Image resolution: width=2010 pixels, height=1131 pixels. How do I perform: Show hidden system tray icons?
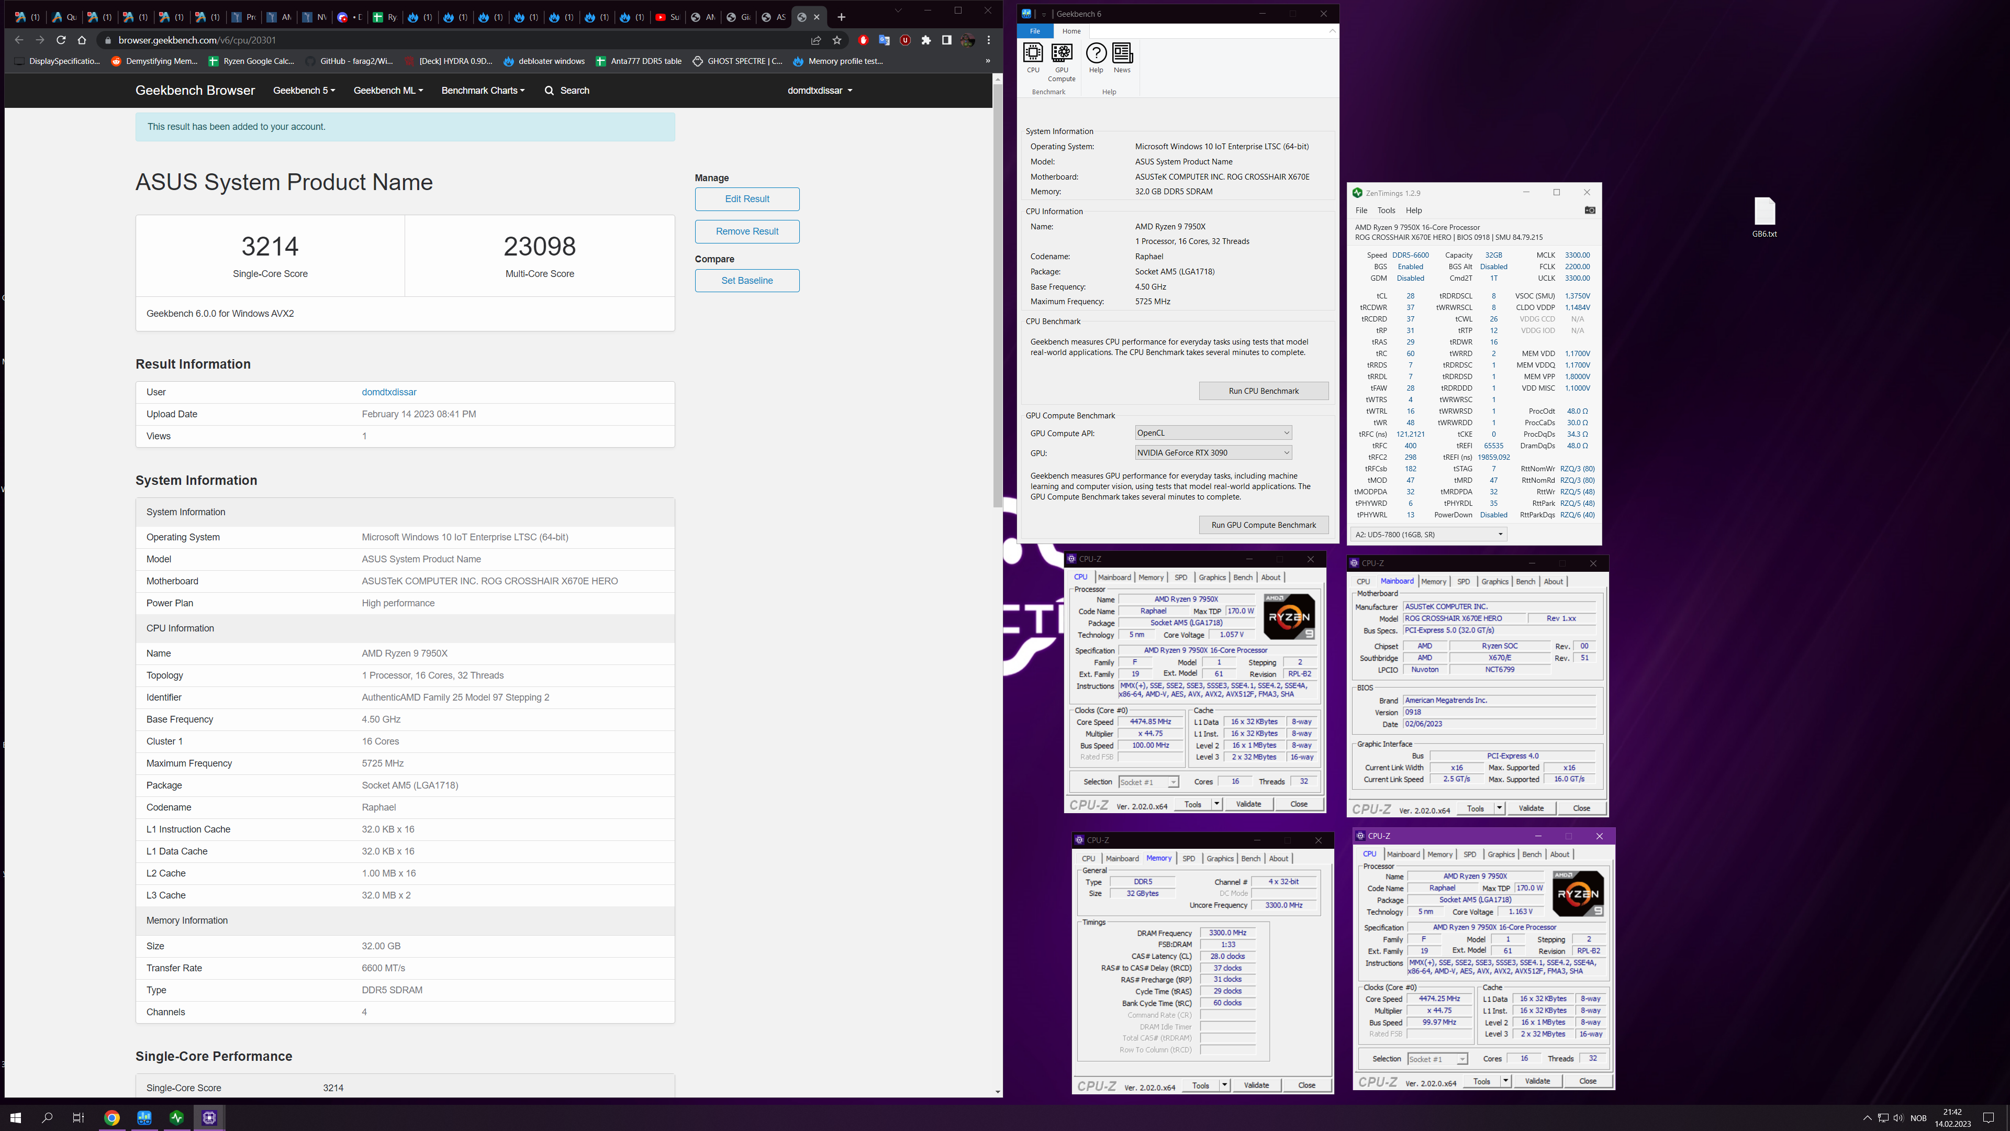coord(1867,1118)
